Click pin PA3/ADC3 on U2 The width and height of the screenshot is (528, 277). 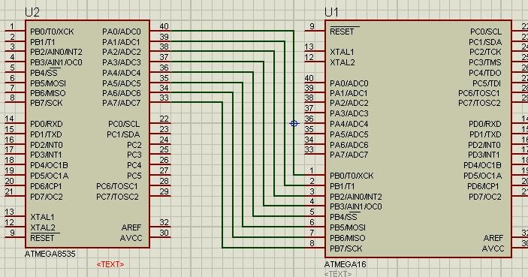(x=122, y=62)
